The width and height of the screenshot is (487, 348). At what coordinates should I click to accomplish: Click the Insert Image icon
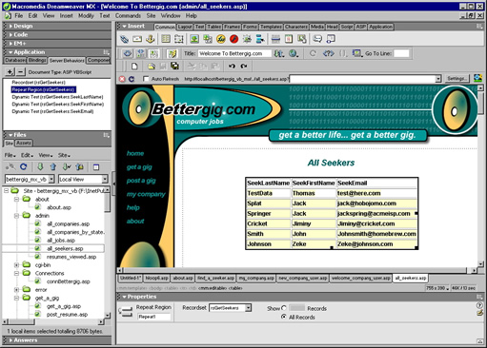[194, 39]
